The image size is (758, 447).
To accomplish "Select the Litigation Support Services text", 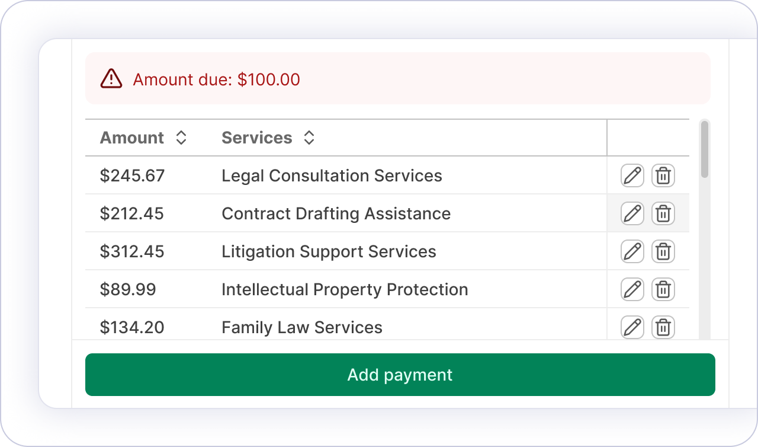I will pos(329,252).
